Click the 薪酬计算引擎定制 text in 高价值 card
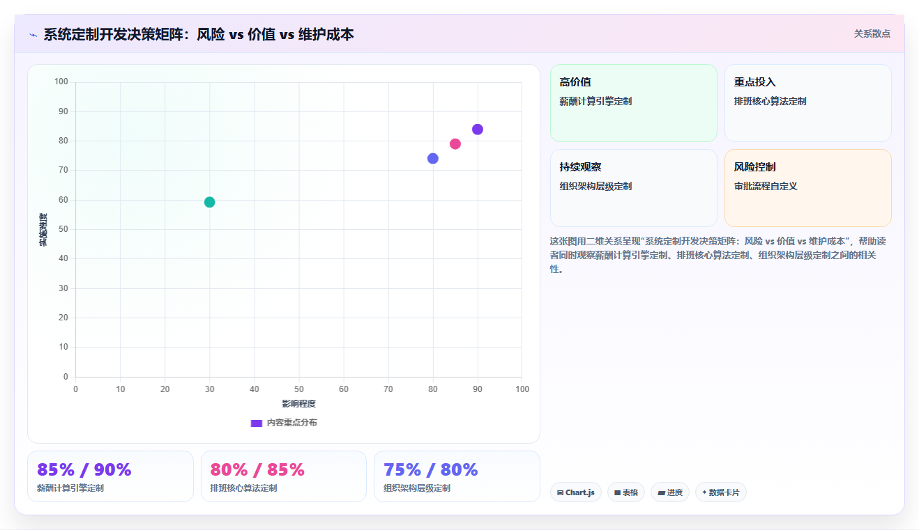 coord(595,101)
